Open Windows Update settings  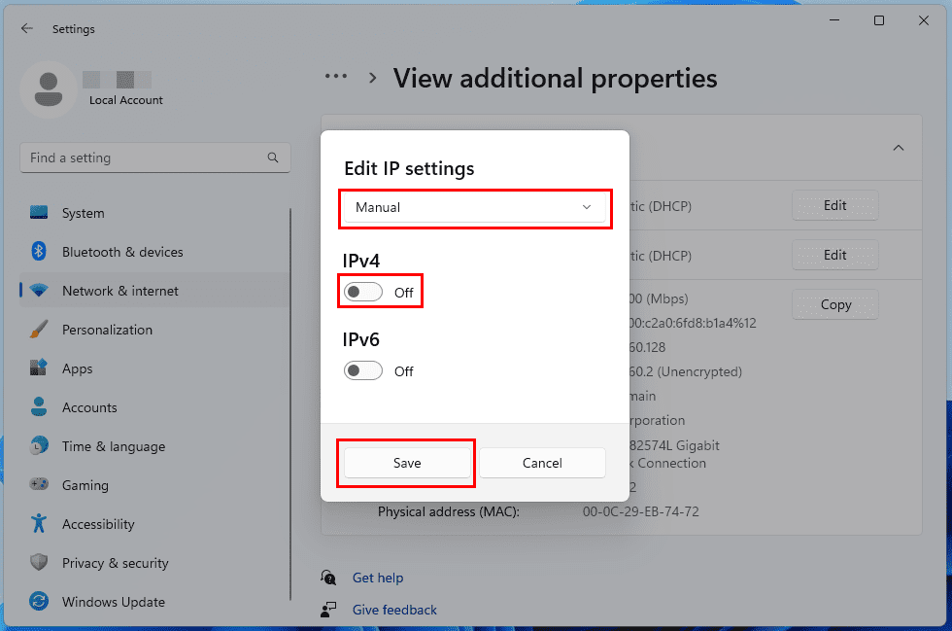click(154, 602)
